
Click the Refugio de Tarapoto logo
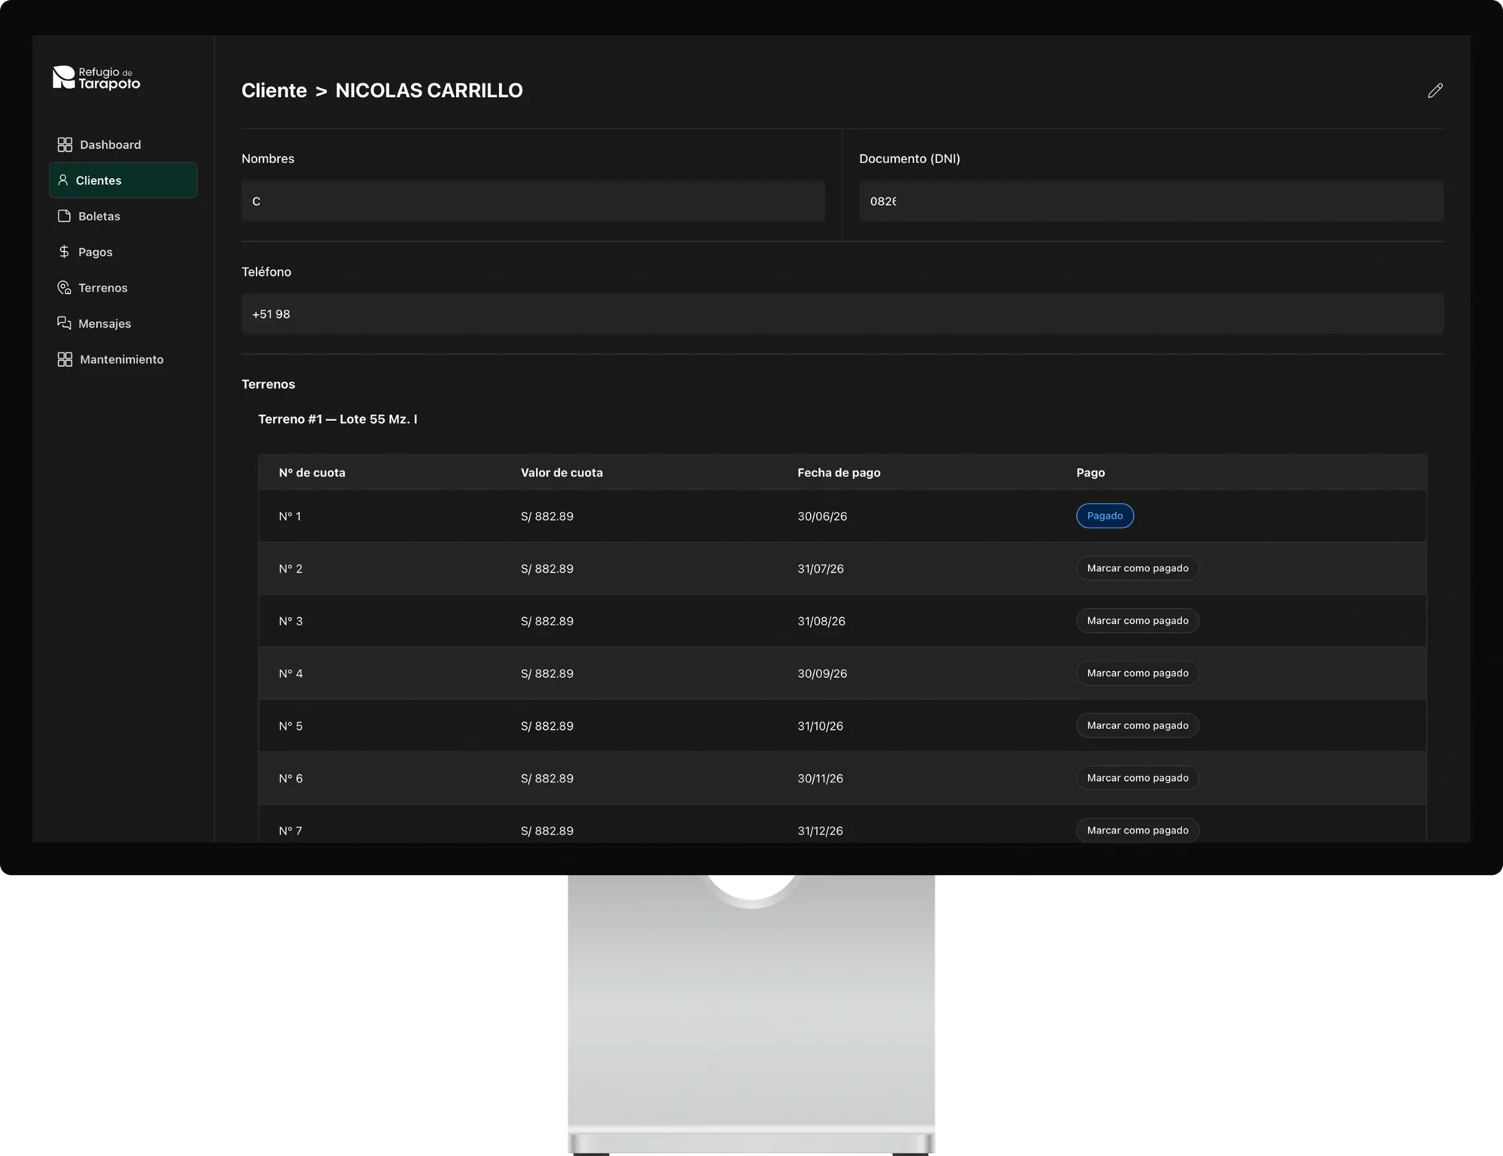[x=96, y=77]
